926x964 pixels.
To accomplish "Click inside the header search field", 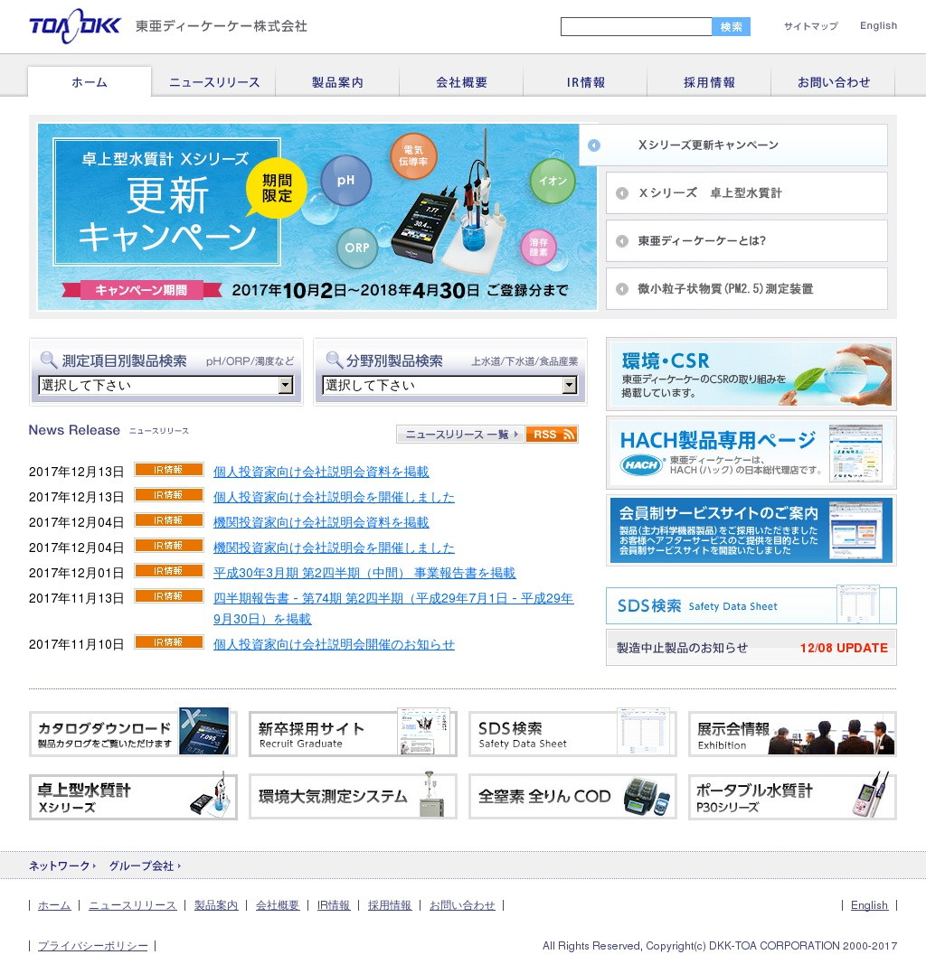I will click(637, 26).
